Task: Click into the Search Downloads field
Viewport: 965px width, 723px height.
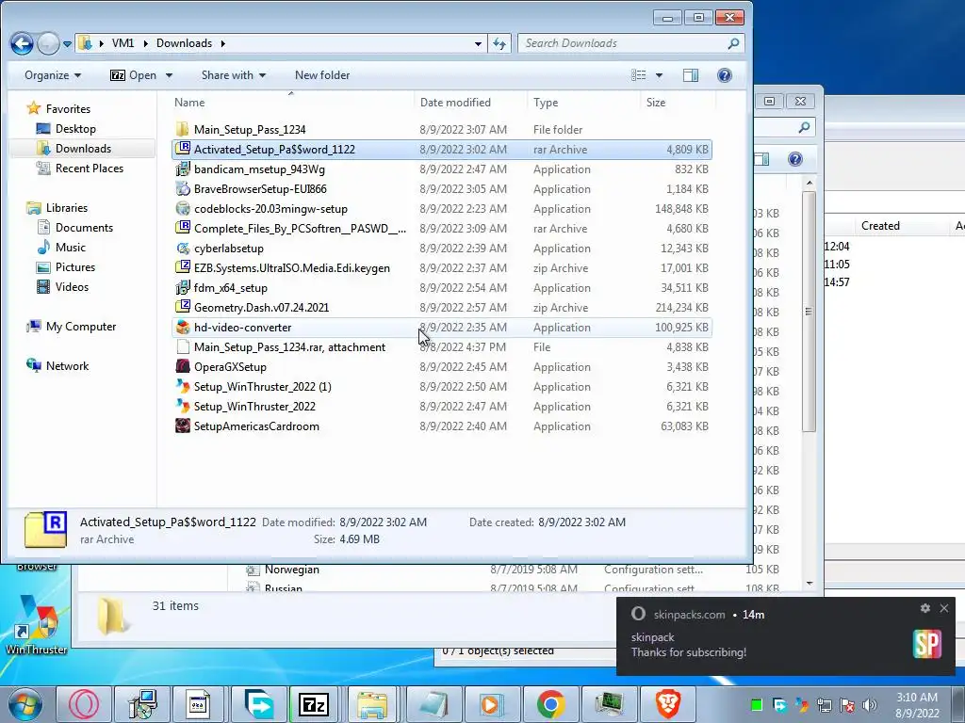Action: click(630, 43)
